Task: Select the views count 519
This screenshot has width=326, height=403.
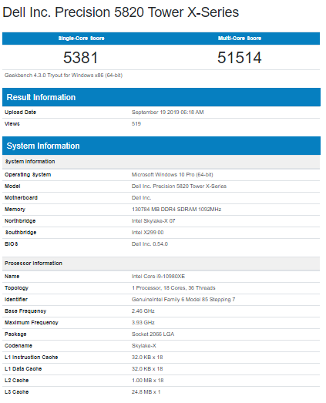Action: click(x=136, y=123)
